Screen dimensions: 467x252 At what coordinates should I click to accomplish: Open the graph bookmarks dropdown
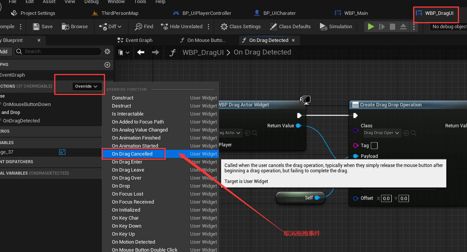tap(124, 52)
